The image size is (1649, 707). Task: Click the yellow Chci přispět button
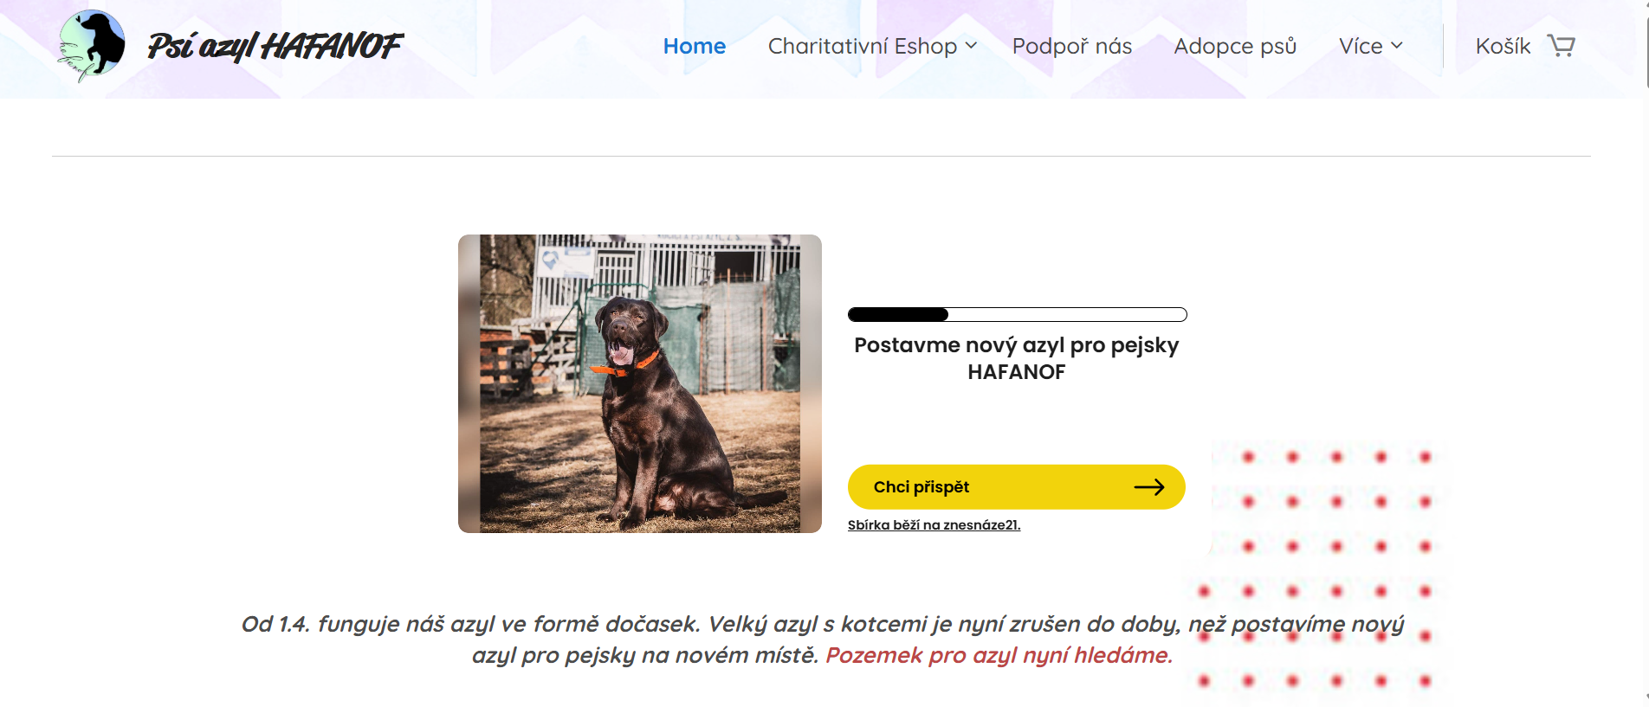pyautogui.click(x=1016, y=487)
